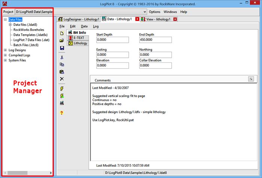The image size is (262, 178).
Task: Select the BH Info data tab
Action: coord(77,32)
